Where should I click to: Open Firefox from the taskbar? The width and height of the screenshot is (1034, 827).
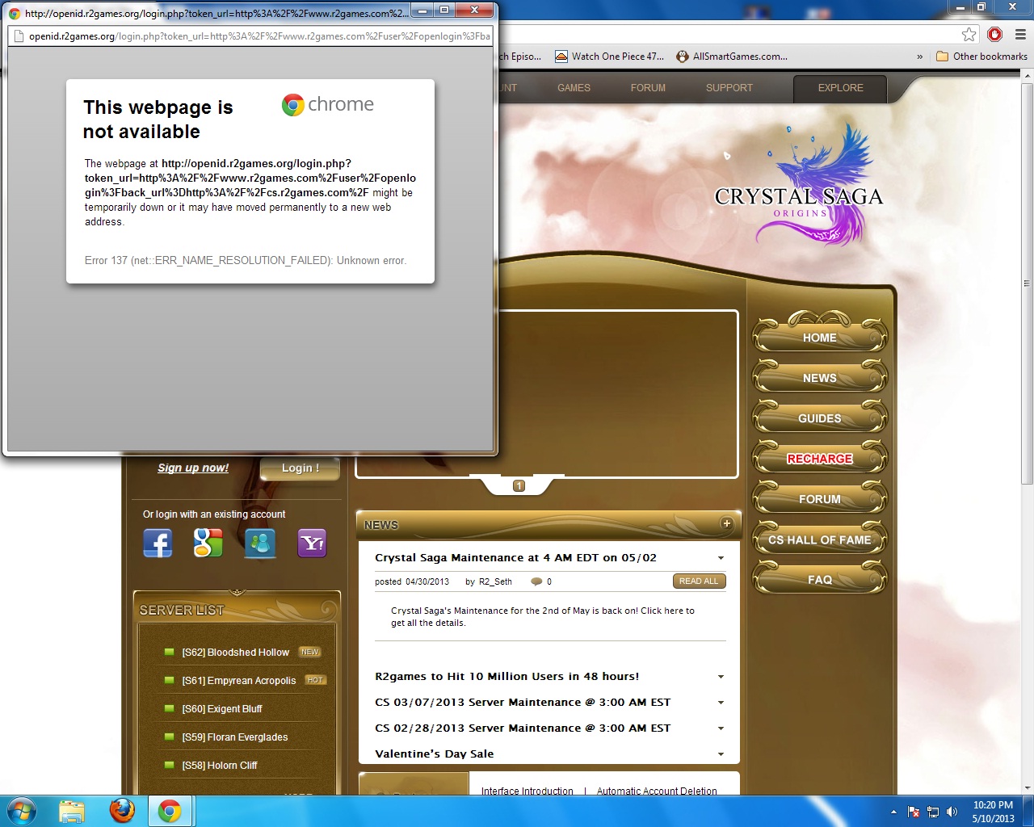122,810
